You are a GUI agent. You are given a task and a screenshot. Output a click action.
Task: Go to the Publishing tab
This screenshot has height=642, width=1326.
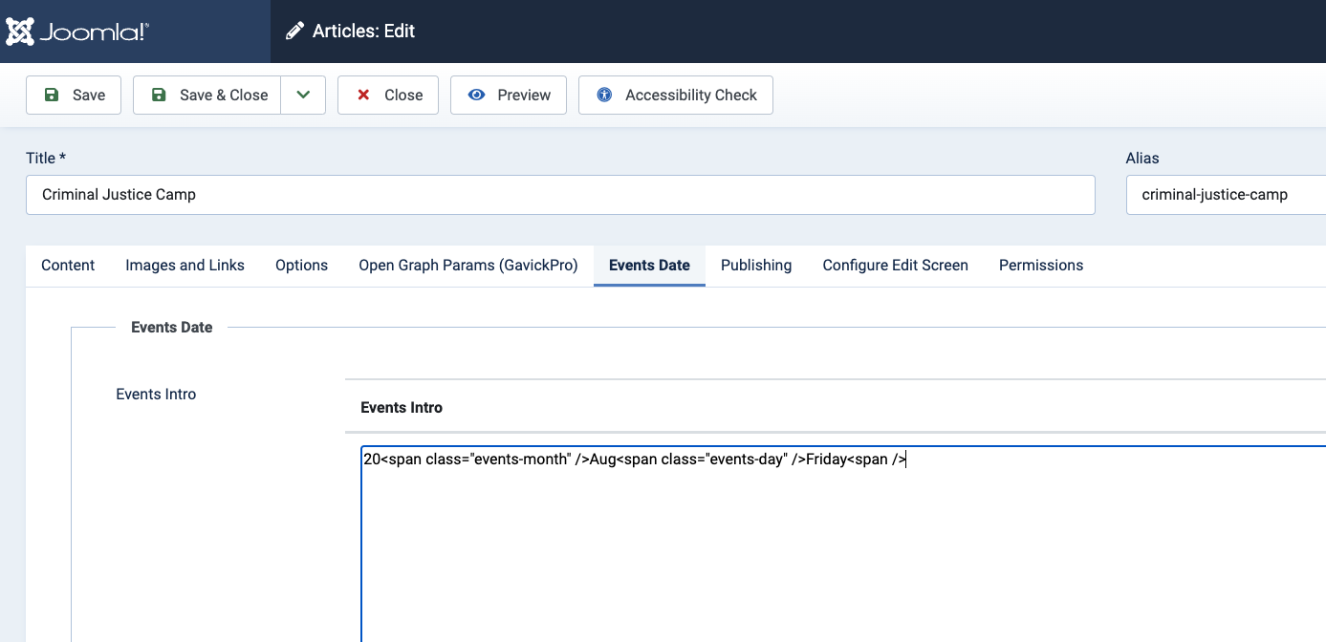click(756, 266)
